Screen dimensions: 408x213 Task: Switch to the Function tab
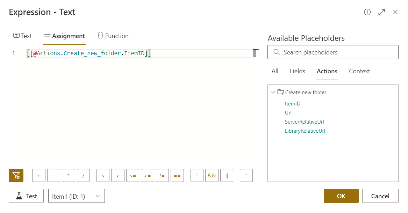pyautogui.click(x=113, y=36)
